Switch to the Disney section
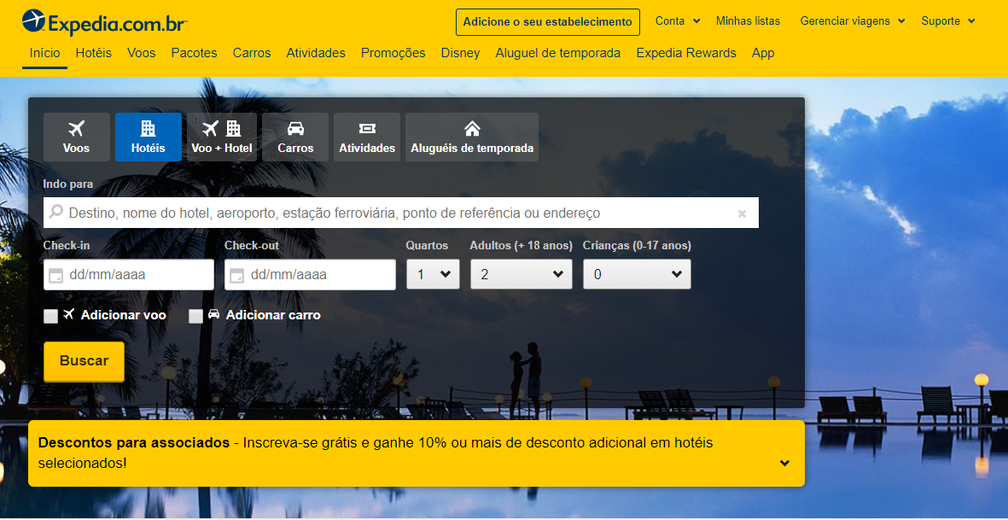1008x520 pixels. 460,53
